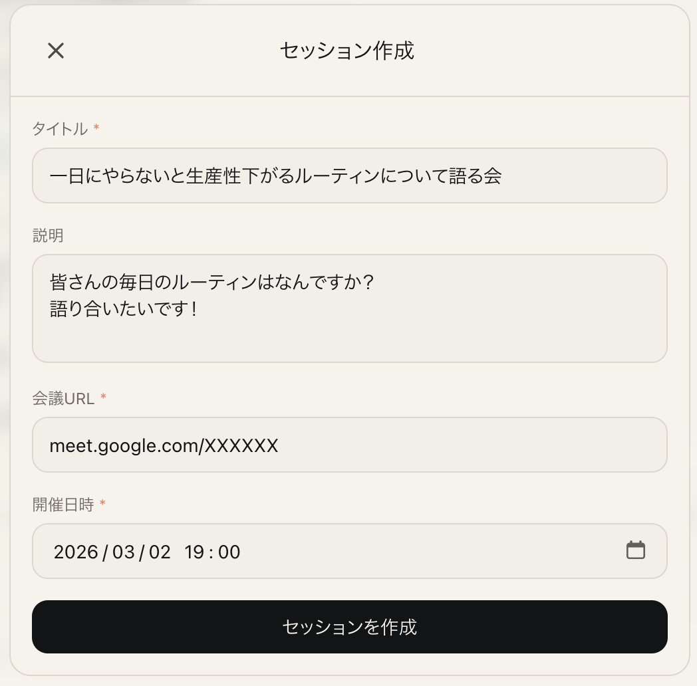Click the 会議URL field showing meet.google.com/XXXXXX
The image size is (697, 686).
349,445
